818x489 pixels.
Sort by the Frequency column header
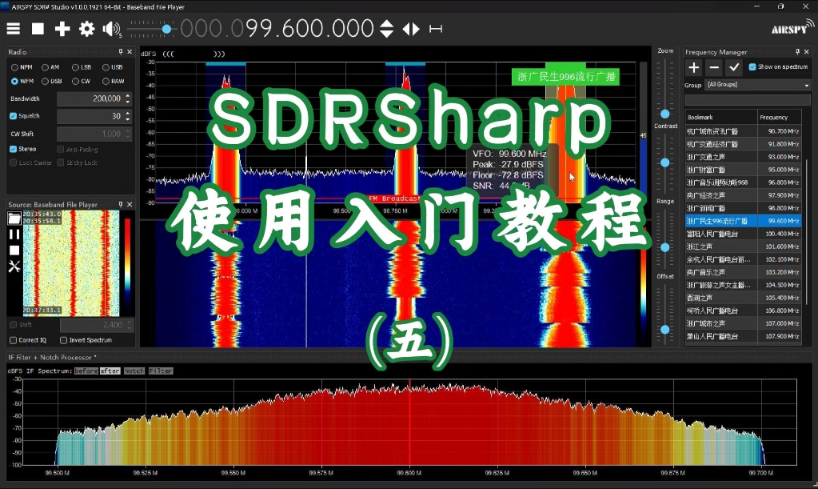point(780,118)
